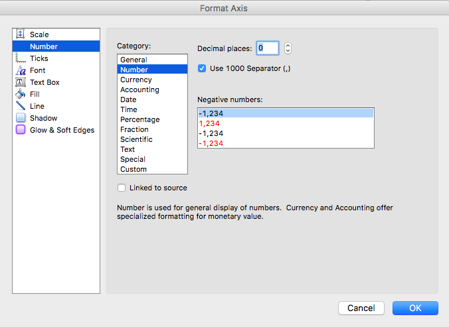Select the Ticks icon in sidebar
Viewport: 449px width, 327px height.
pos(20,58)
